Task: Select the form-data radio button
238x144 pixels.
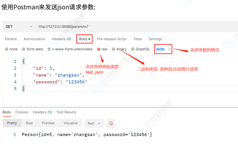Action: (24, 49)
